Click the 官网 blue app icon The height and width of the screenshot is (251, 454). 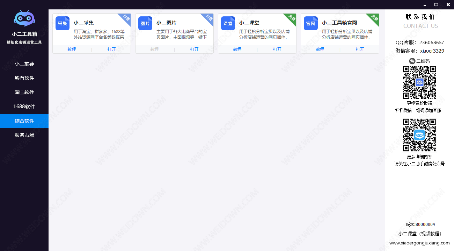pyautogui.click(x=311, y=23)
